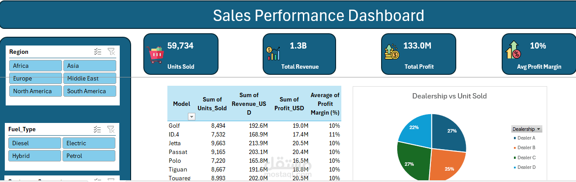Click the 59,734 Units Sold card
576x182 pixels.
[x=181, y=54]
